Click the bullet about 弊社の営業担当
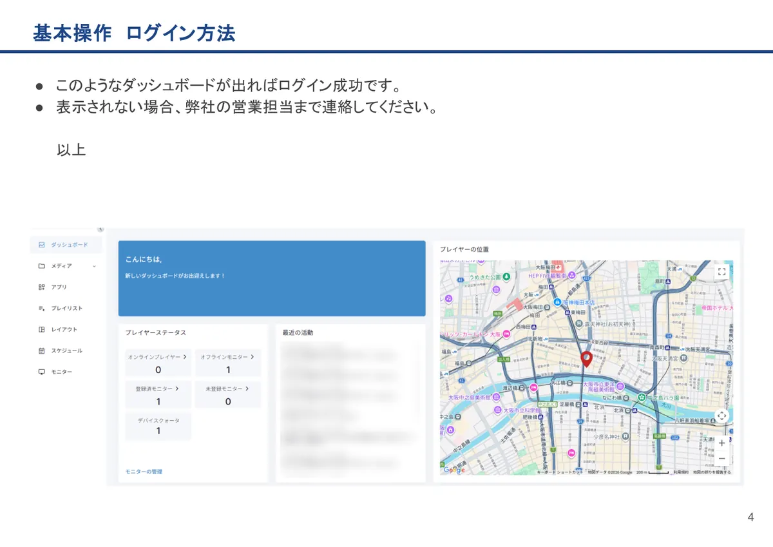 click(247, 107)
